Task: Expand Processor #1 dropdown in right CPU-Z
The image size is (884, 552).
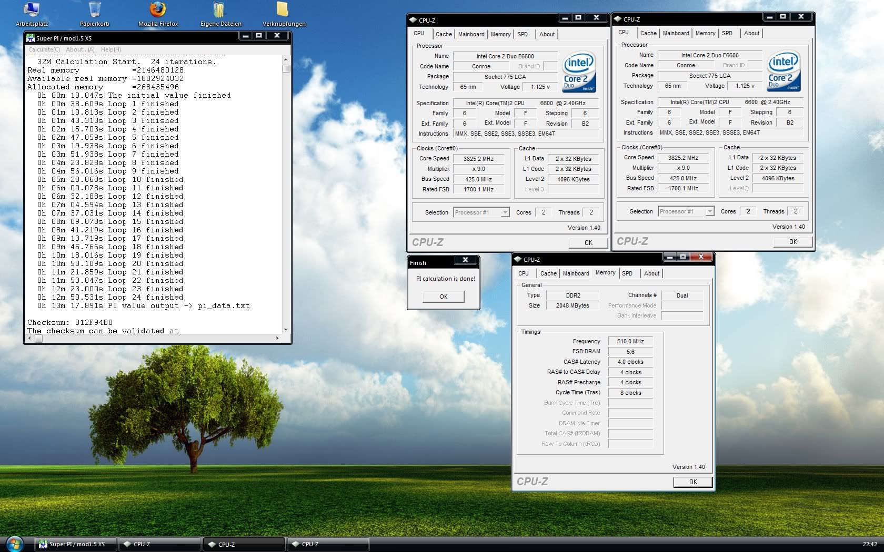Action: coord(710,211)
